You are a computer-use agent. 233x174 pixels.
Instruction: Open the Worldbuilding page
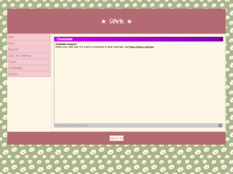pos(29,68)
